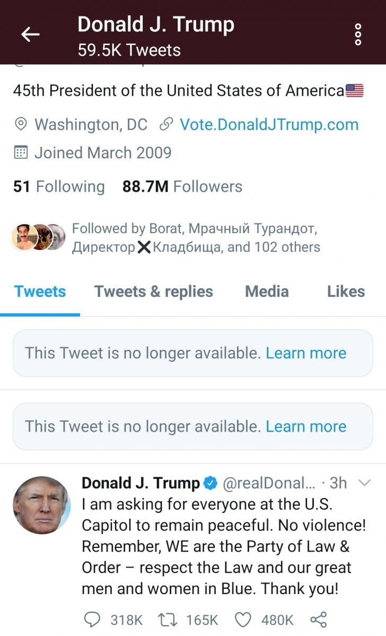Viewport: 386px width, 636px height.
Task: View the 51 Following list
Action: [59, 186]
